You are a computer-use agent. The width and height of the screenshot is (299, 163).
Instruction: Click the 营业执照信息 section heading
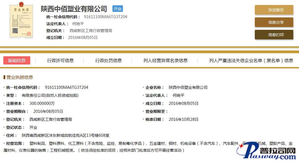tap(20, 77)
